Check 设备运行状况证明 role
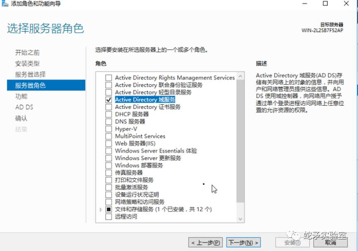Screen dimensions: 358x251 click(x=109, y=194)
